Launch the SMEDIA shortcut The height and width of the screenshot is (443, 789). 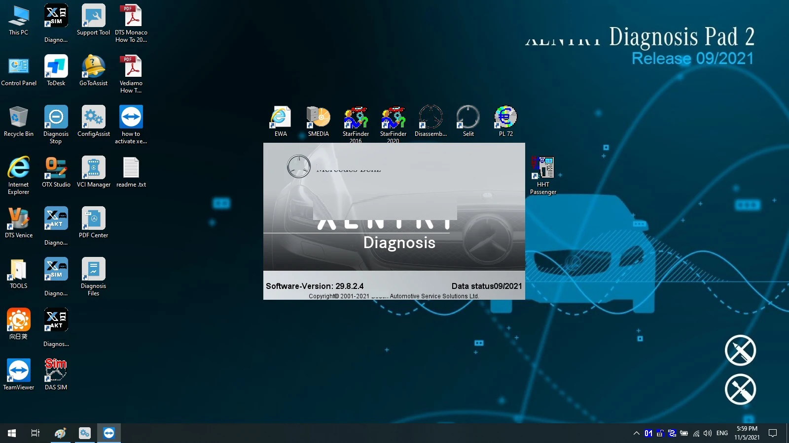319,122
